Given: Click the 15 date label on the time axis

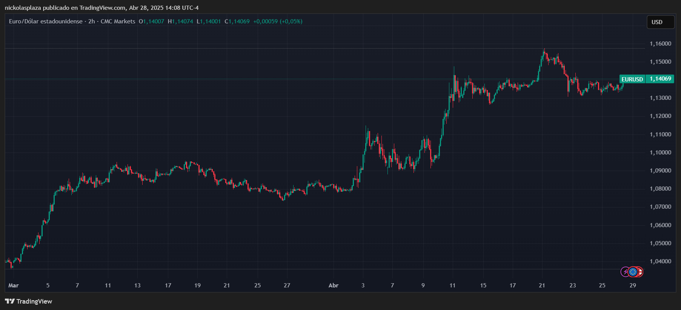Looking at the screenshot, I should click(483, 286).
